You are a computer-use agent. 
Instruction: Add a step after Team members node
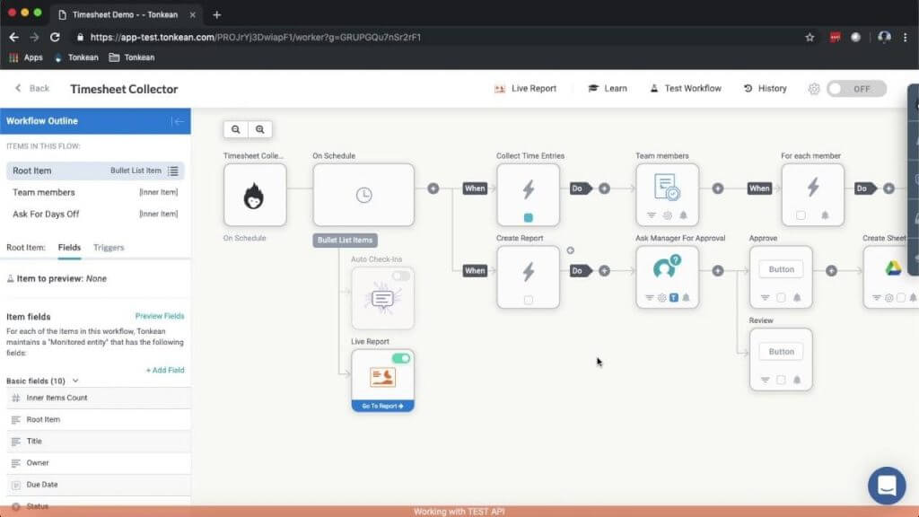(x=718, y=188)
